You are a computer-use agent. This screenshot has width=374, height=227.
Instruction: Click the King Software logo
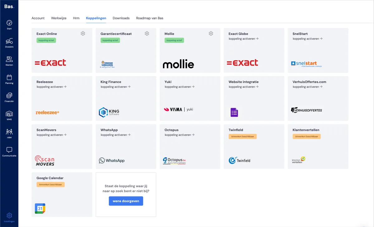point(109,112)
